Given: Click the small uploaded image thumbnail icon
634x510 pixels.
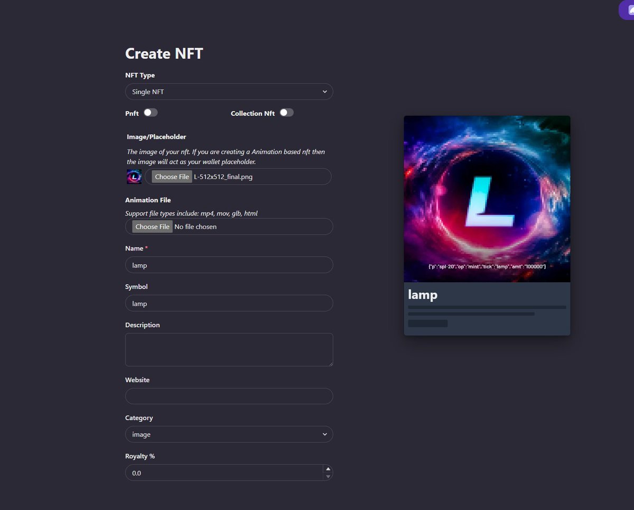Looking at the screenshot, I should pyautogui.click(x=134, y=177).
